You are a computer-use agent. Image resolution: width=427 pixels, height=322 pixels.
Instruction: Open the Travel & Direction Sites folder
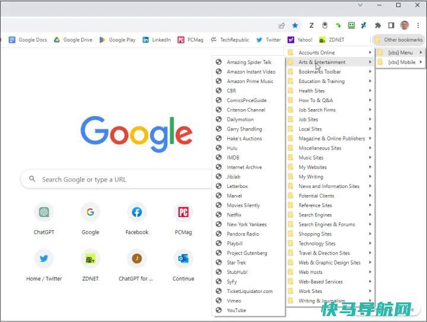[x=330, y=253]
